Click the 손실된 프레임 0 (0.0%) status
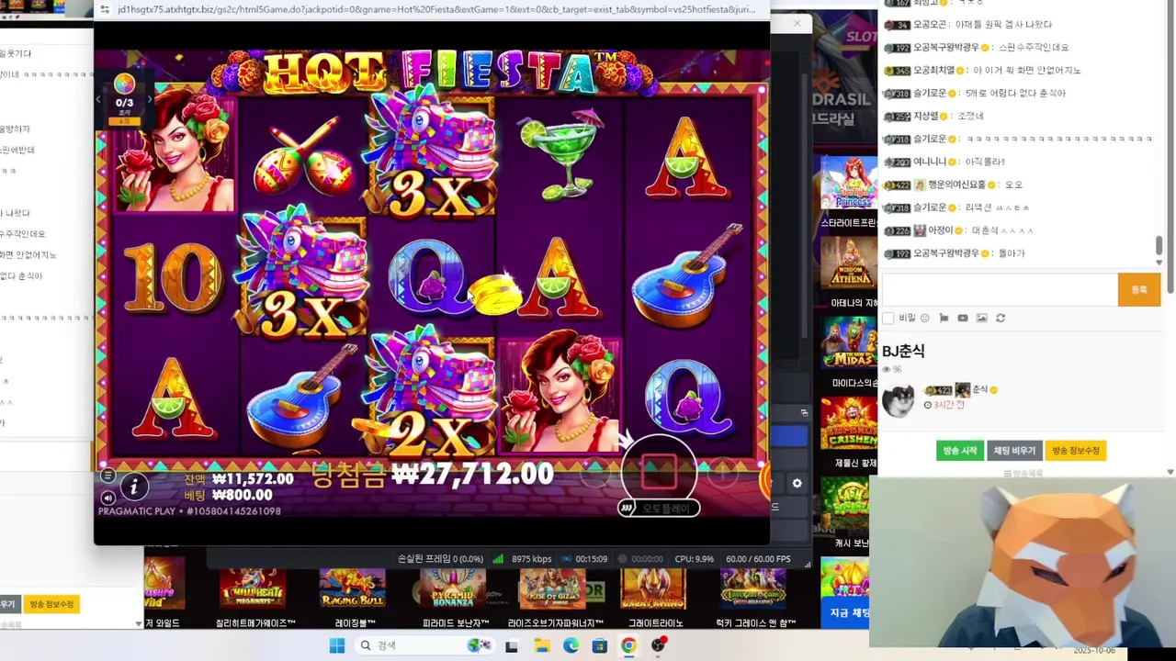 click(x=440, y=558)
